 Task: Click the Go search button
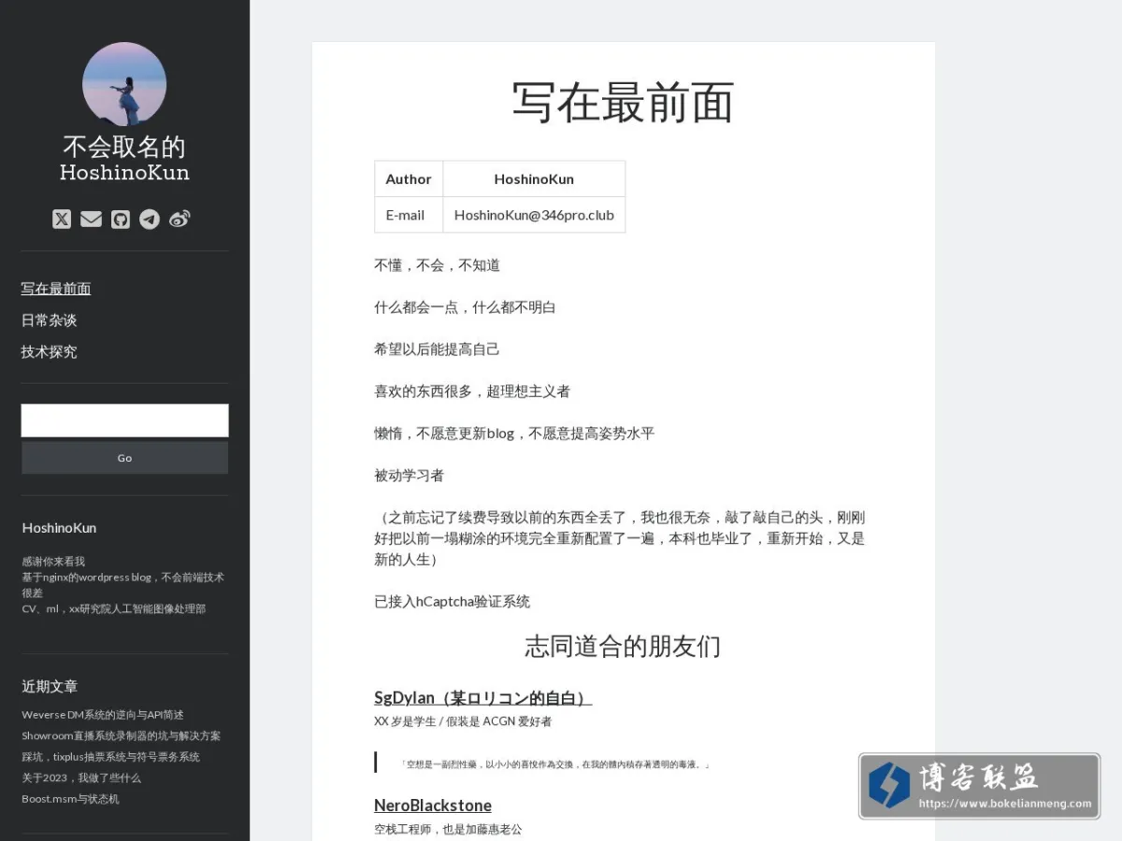(x=124, y=458)
